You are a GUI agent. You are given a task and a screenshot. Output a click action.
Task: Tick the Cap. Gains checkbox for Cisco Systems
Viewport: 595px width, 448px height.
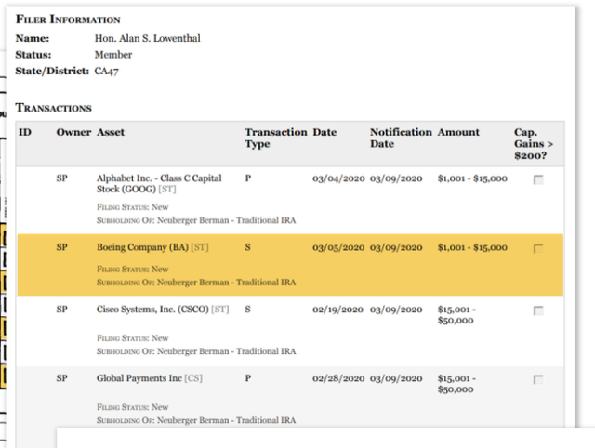click(538, 310)
